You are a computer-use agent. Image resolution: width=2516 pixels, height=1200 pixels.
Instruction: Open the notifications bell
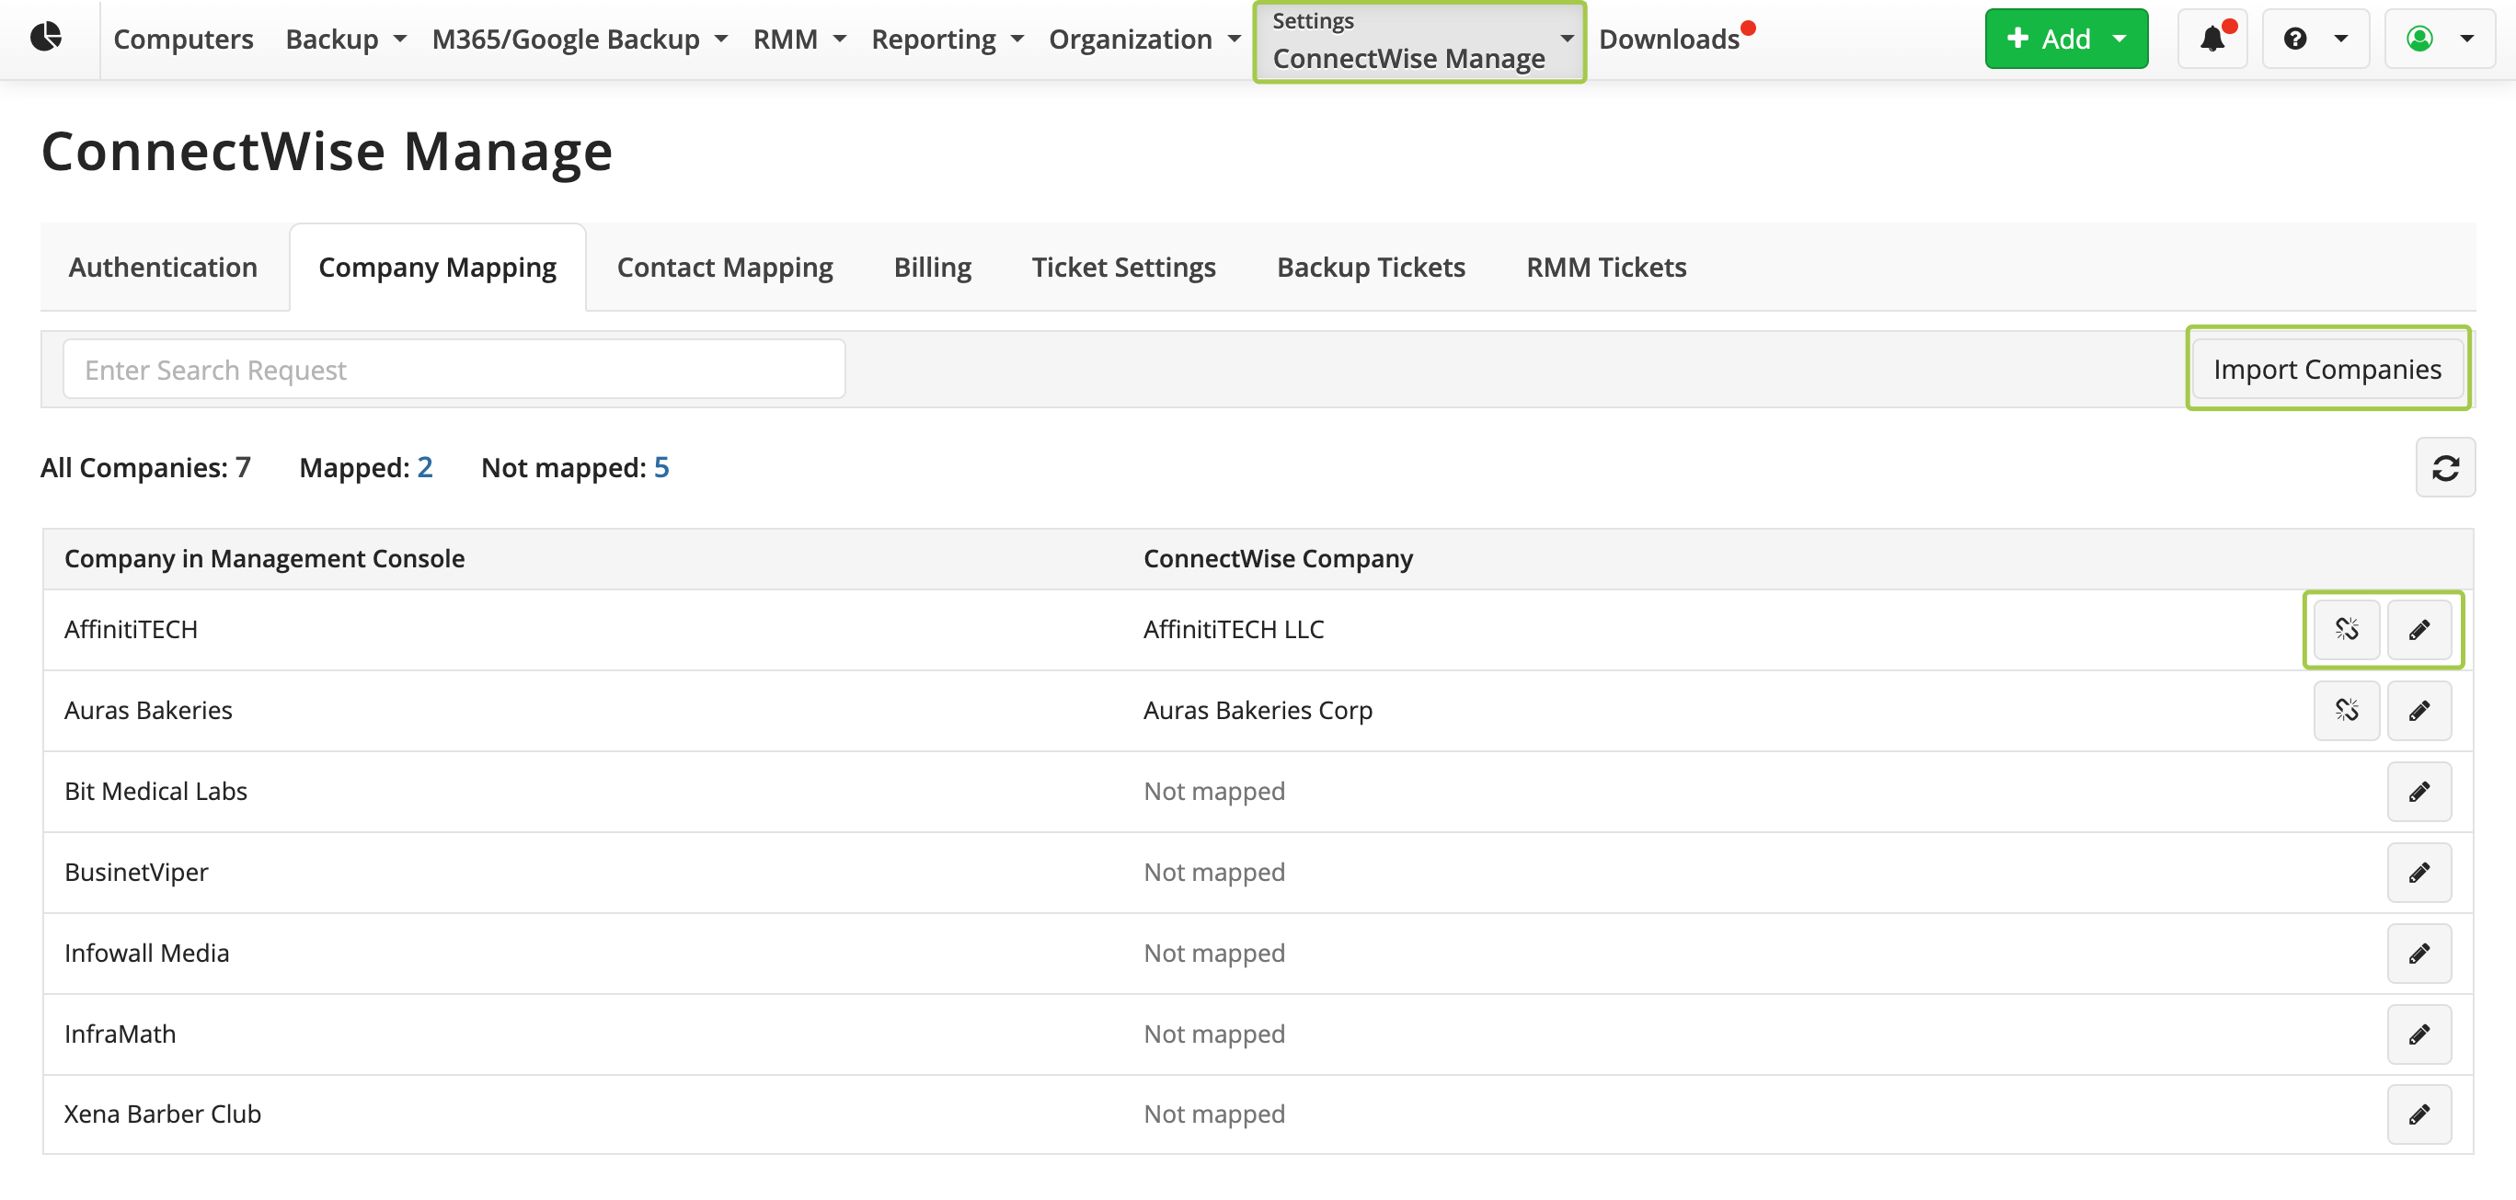point(2212,38)
